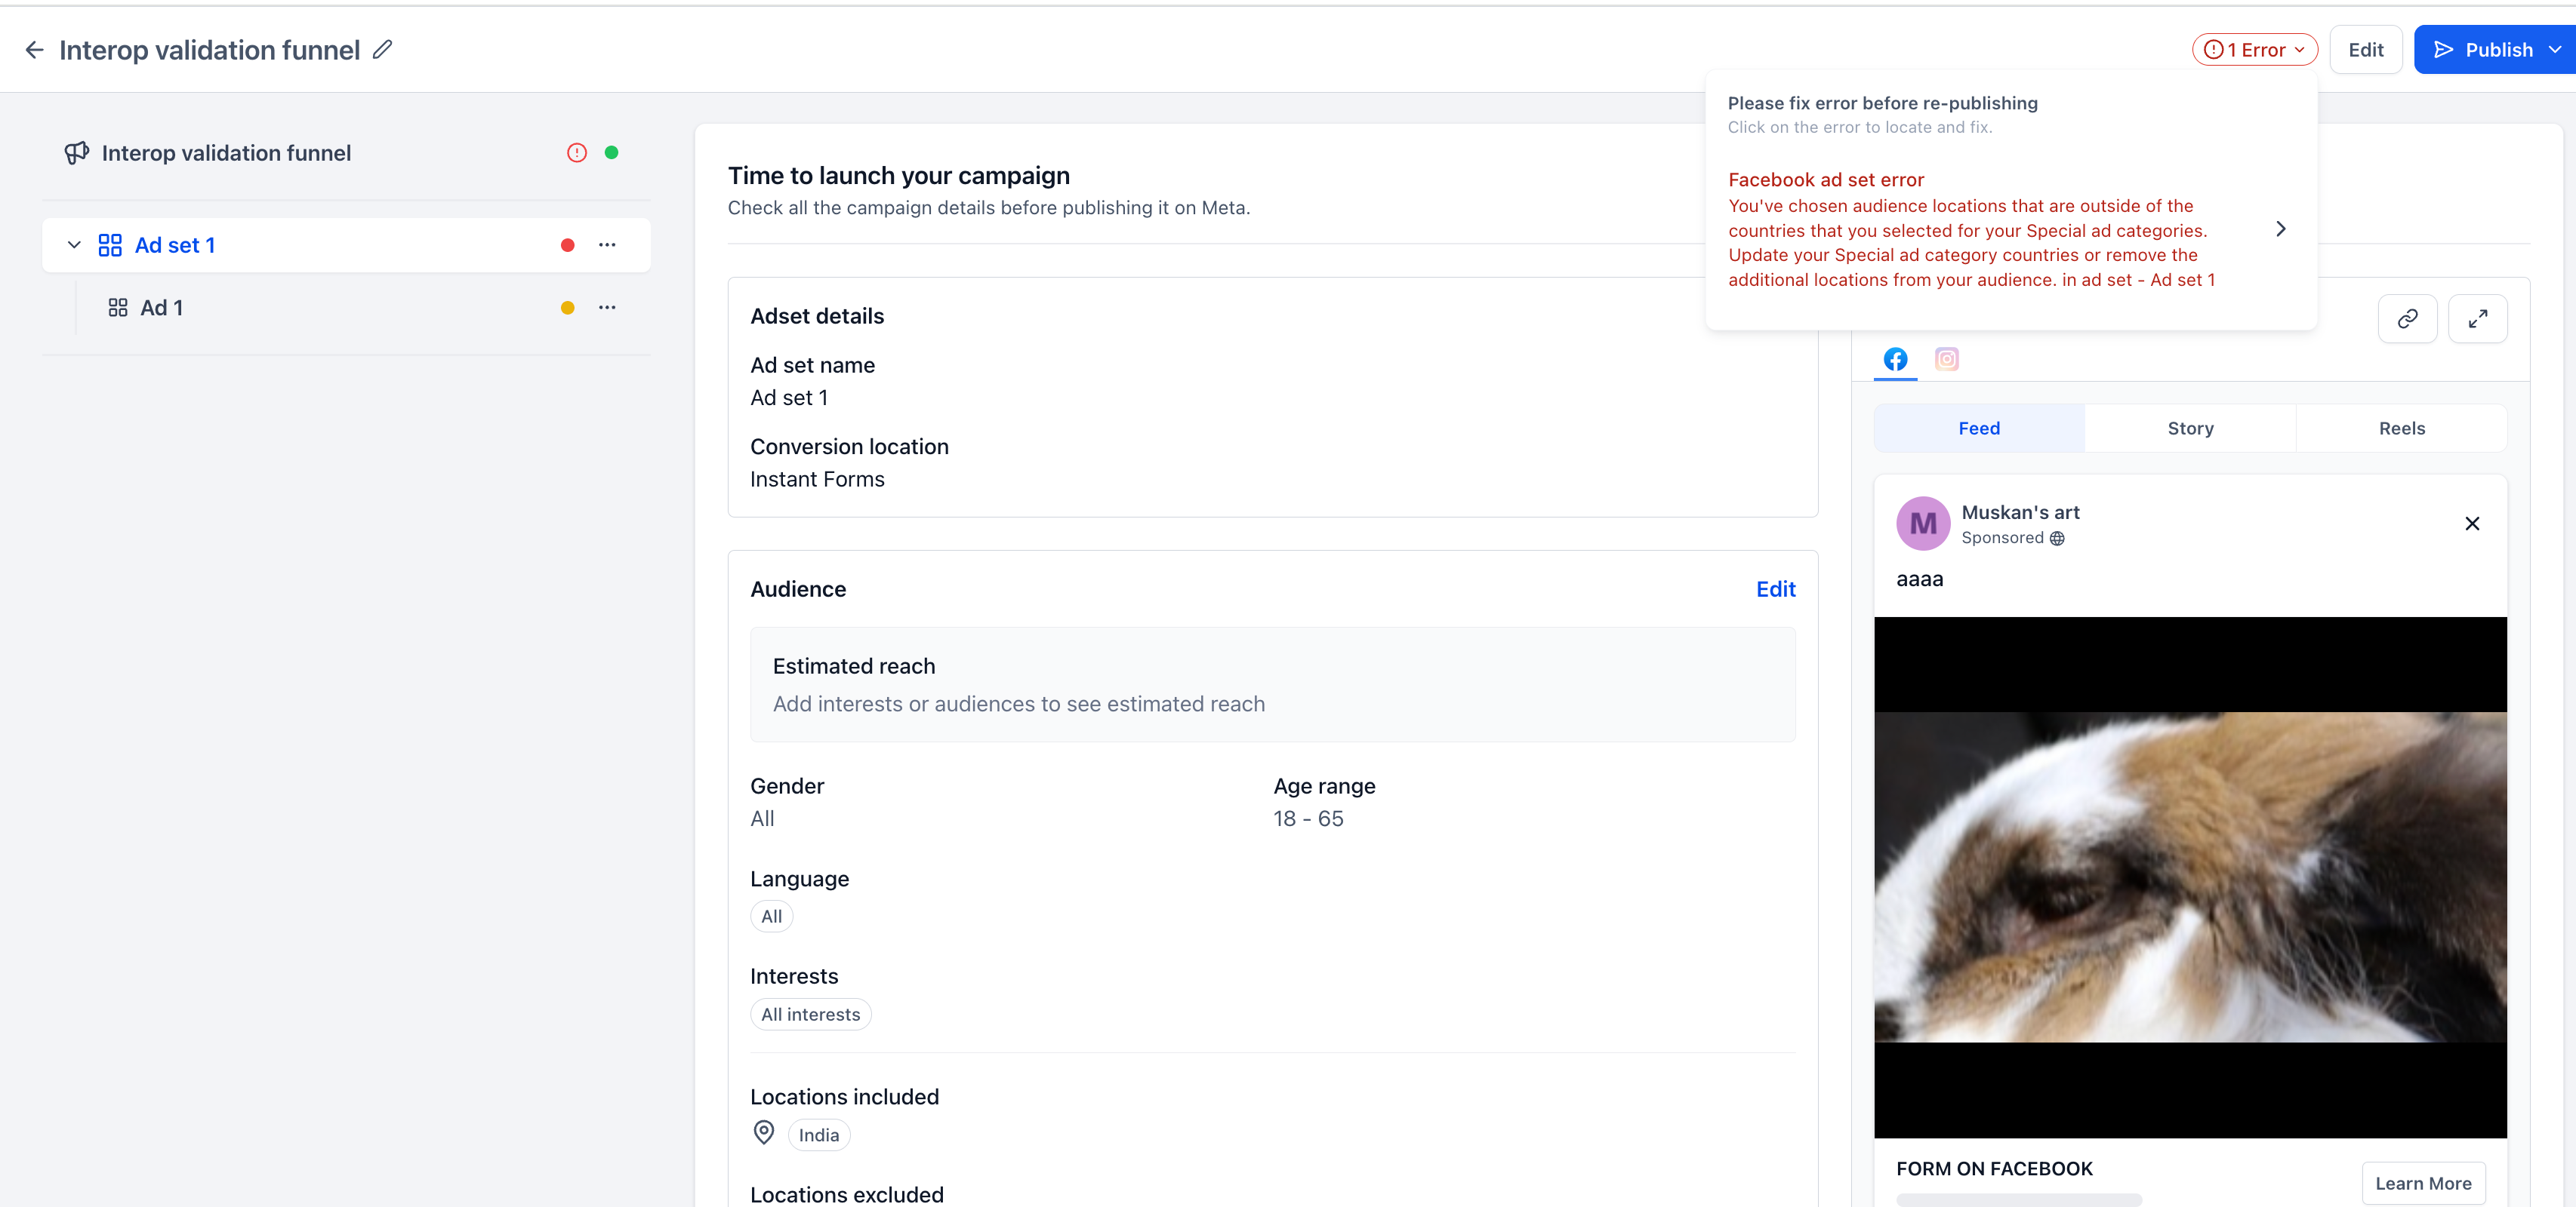Click the Sponsored globe icon
Image resolution: width=2576 pixels, height=1207 pixels.
2057,539
